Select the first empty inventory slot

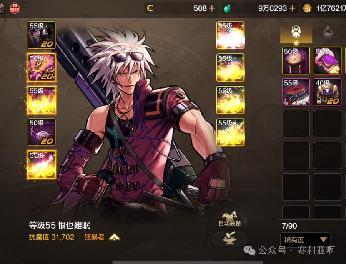tap(296, 124)
